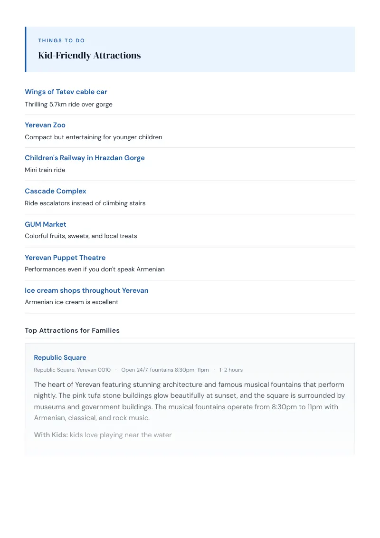Click the Kid-Friendly Attractions heading
380x538 pixels.
pyautogui.click(x=89, y=55)
